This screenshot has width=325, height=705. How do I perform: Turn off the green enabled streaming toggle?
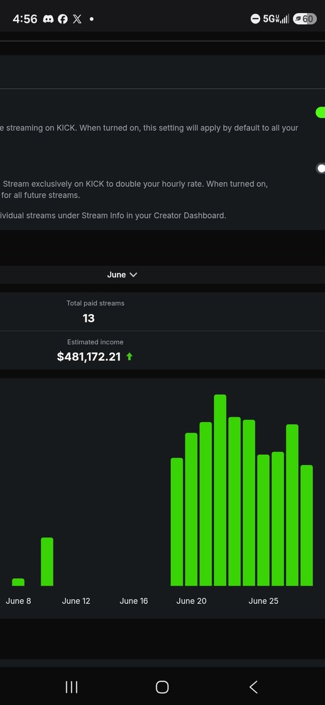coord(320,112)
